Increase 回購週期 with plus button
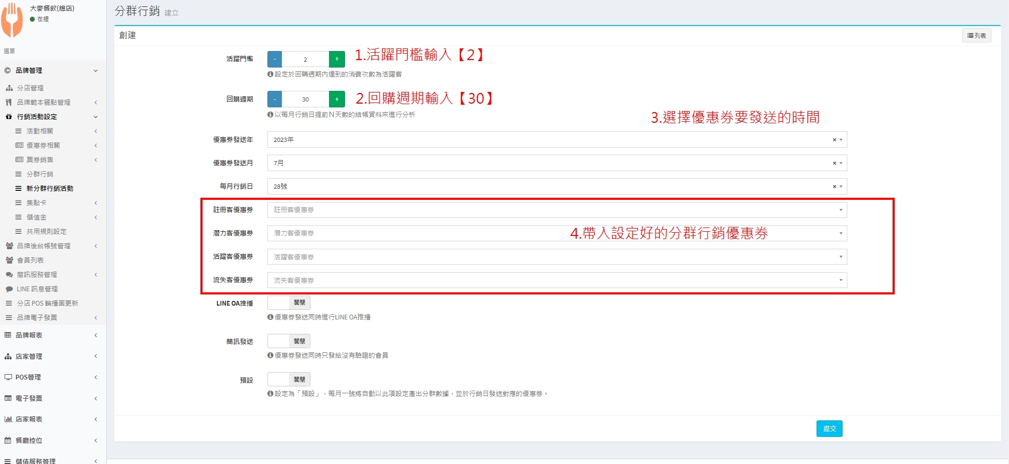This screenshot has height=464, width=1009. (x=337, y=99)
